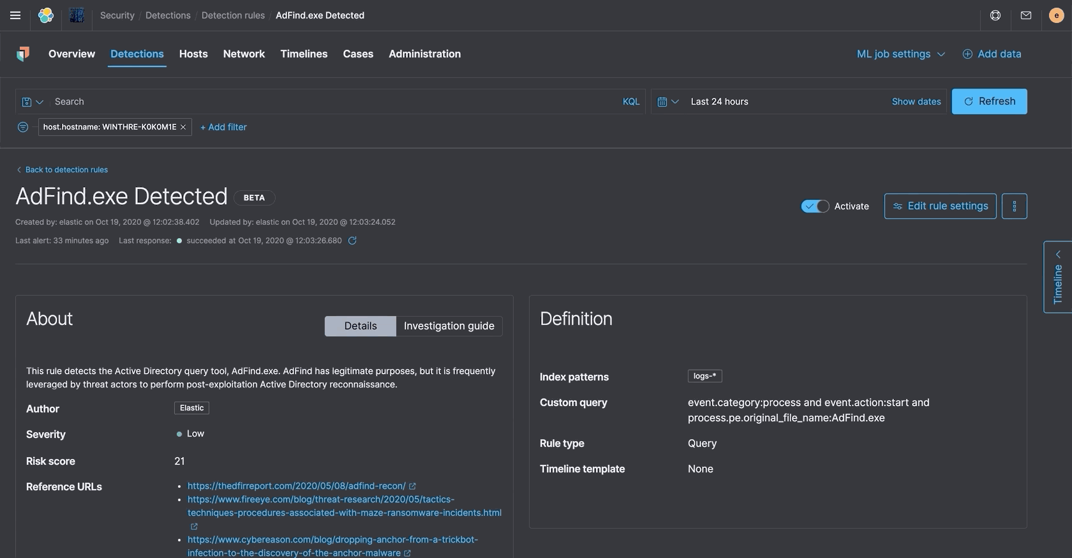Click Edit rule settings button
Screen dimensions: 1072x558
[941, 206]
